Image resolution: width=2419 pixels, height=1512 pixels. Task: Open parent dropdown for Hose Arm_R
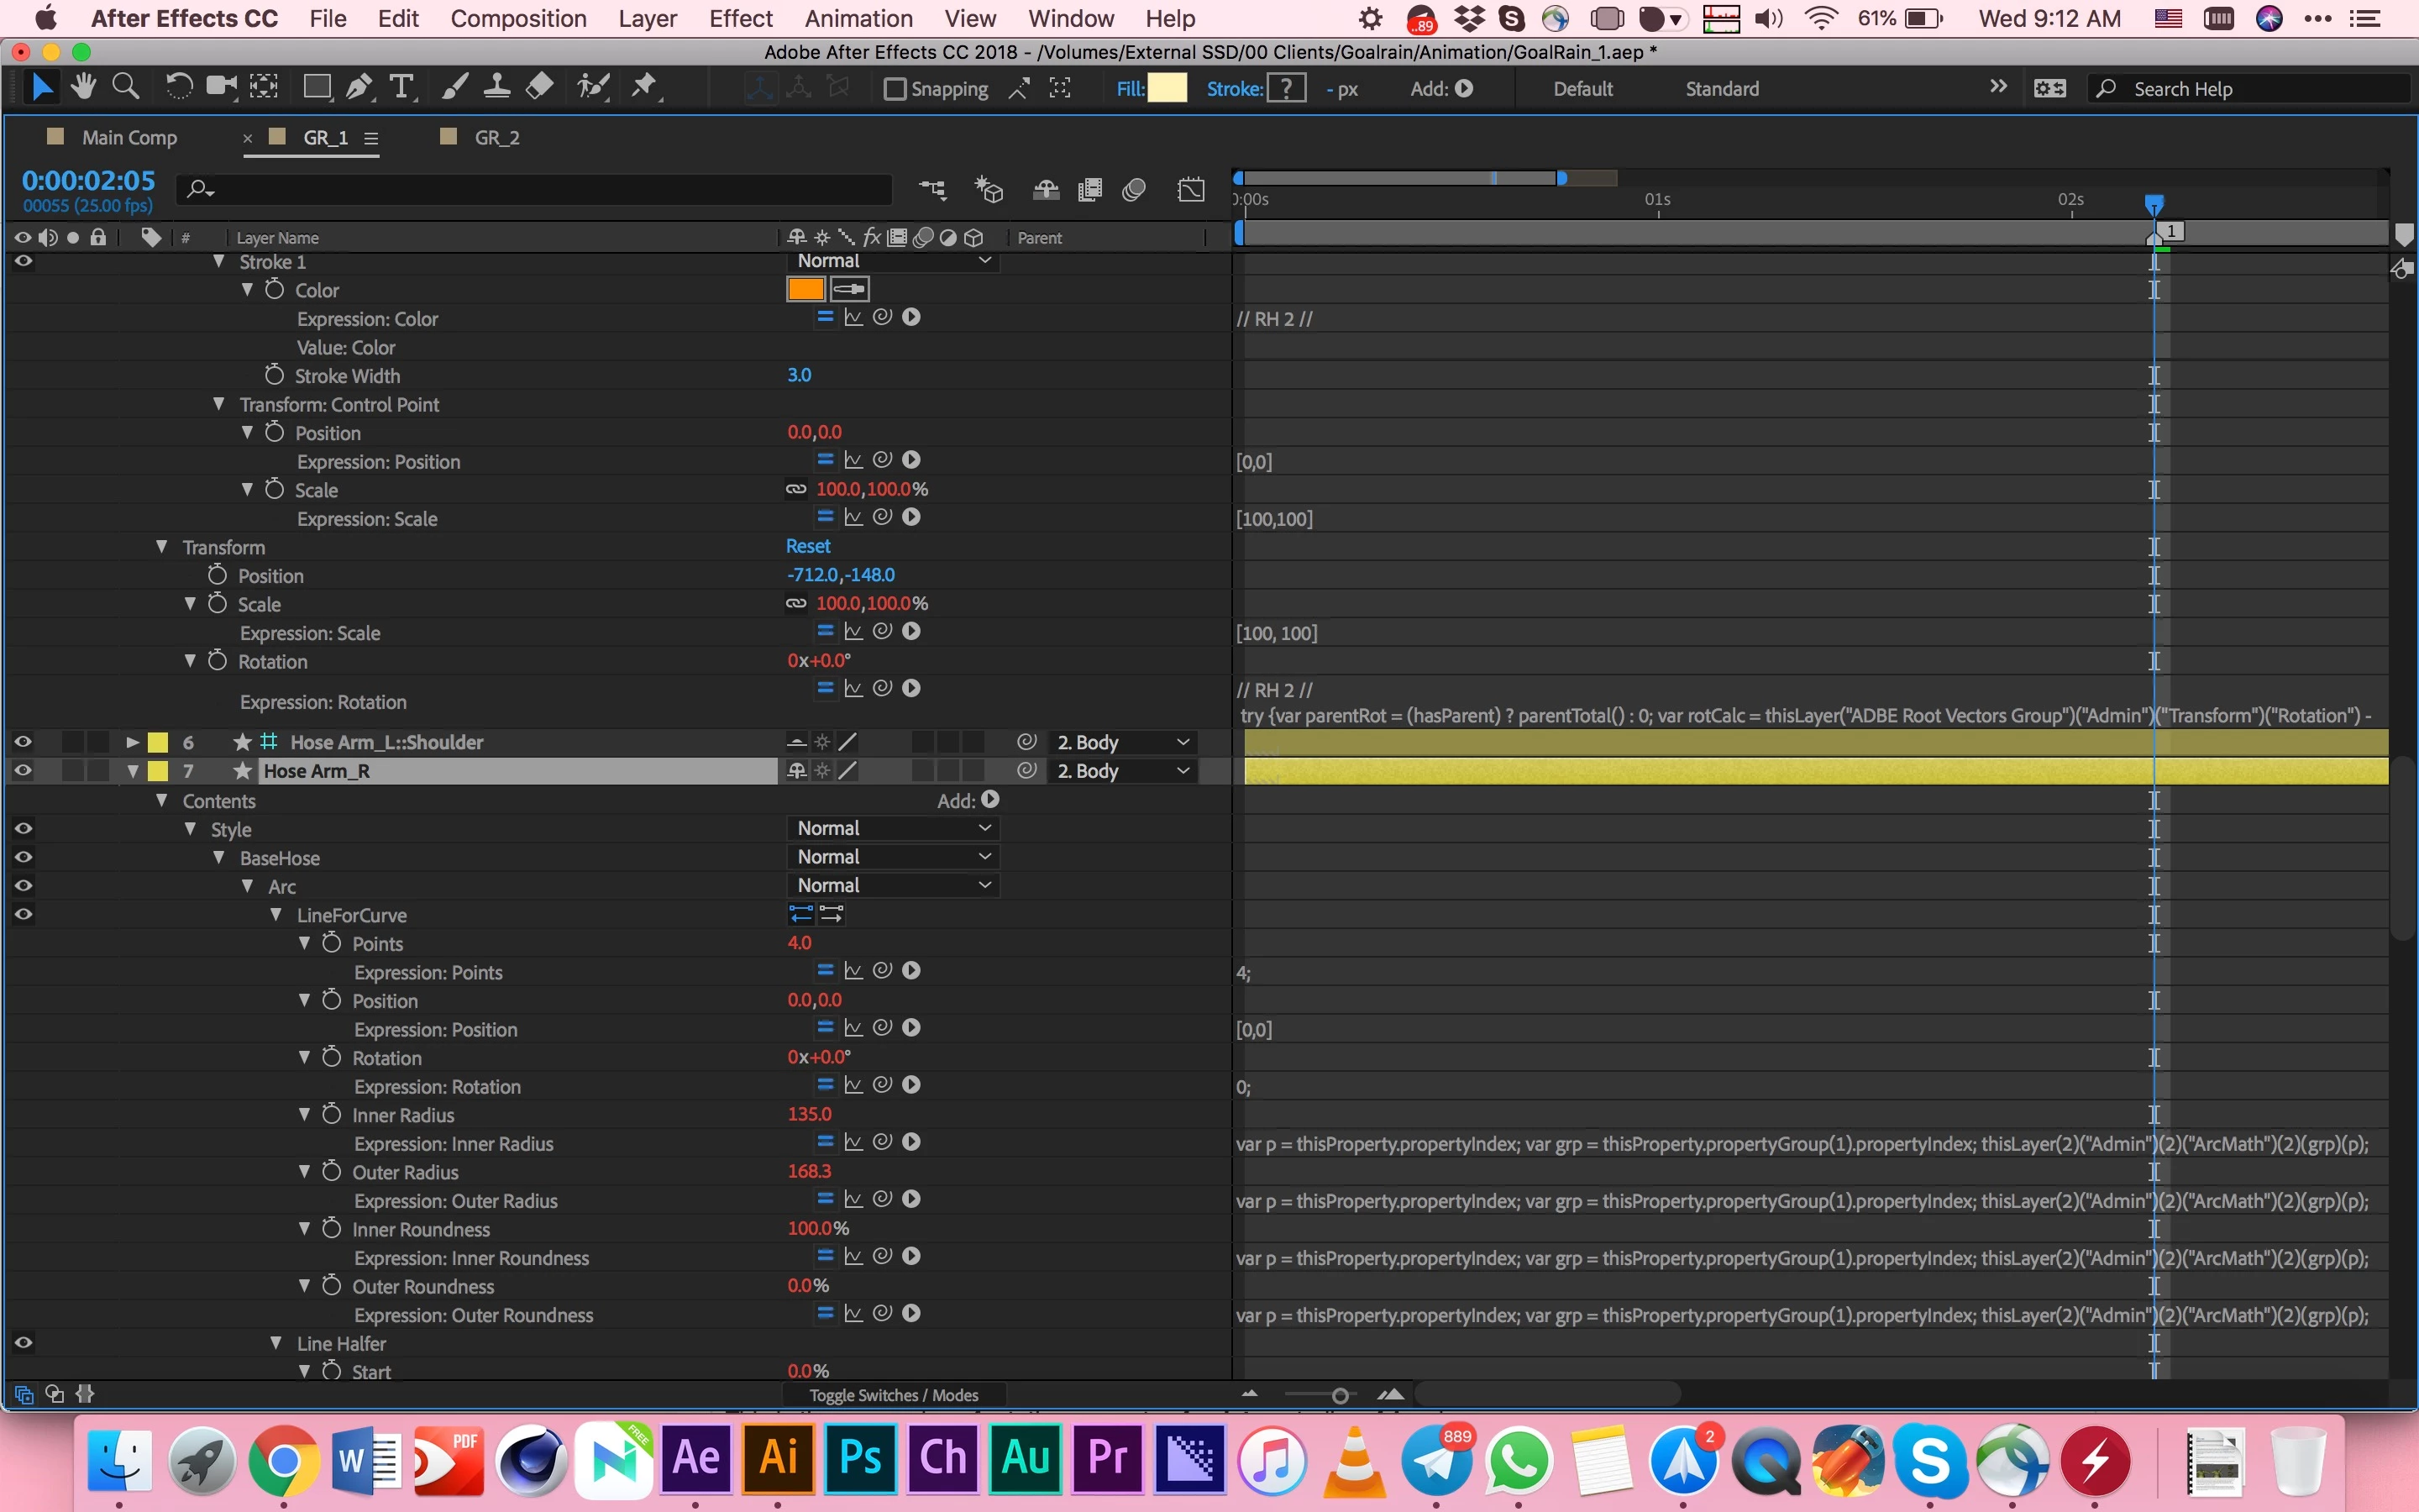coord(1122,771)
